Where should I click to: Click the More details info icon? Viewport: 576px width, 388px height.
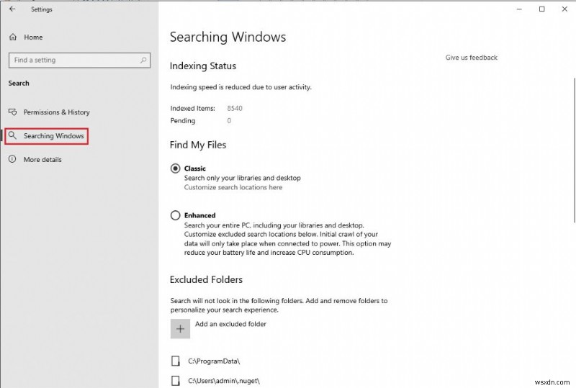click(12, 159)
